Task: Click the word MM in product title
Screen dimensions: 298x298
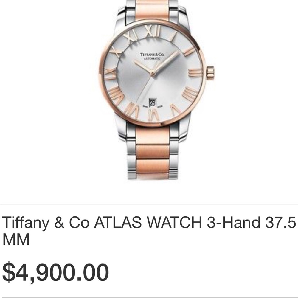Action: point(16,239)
